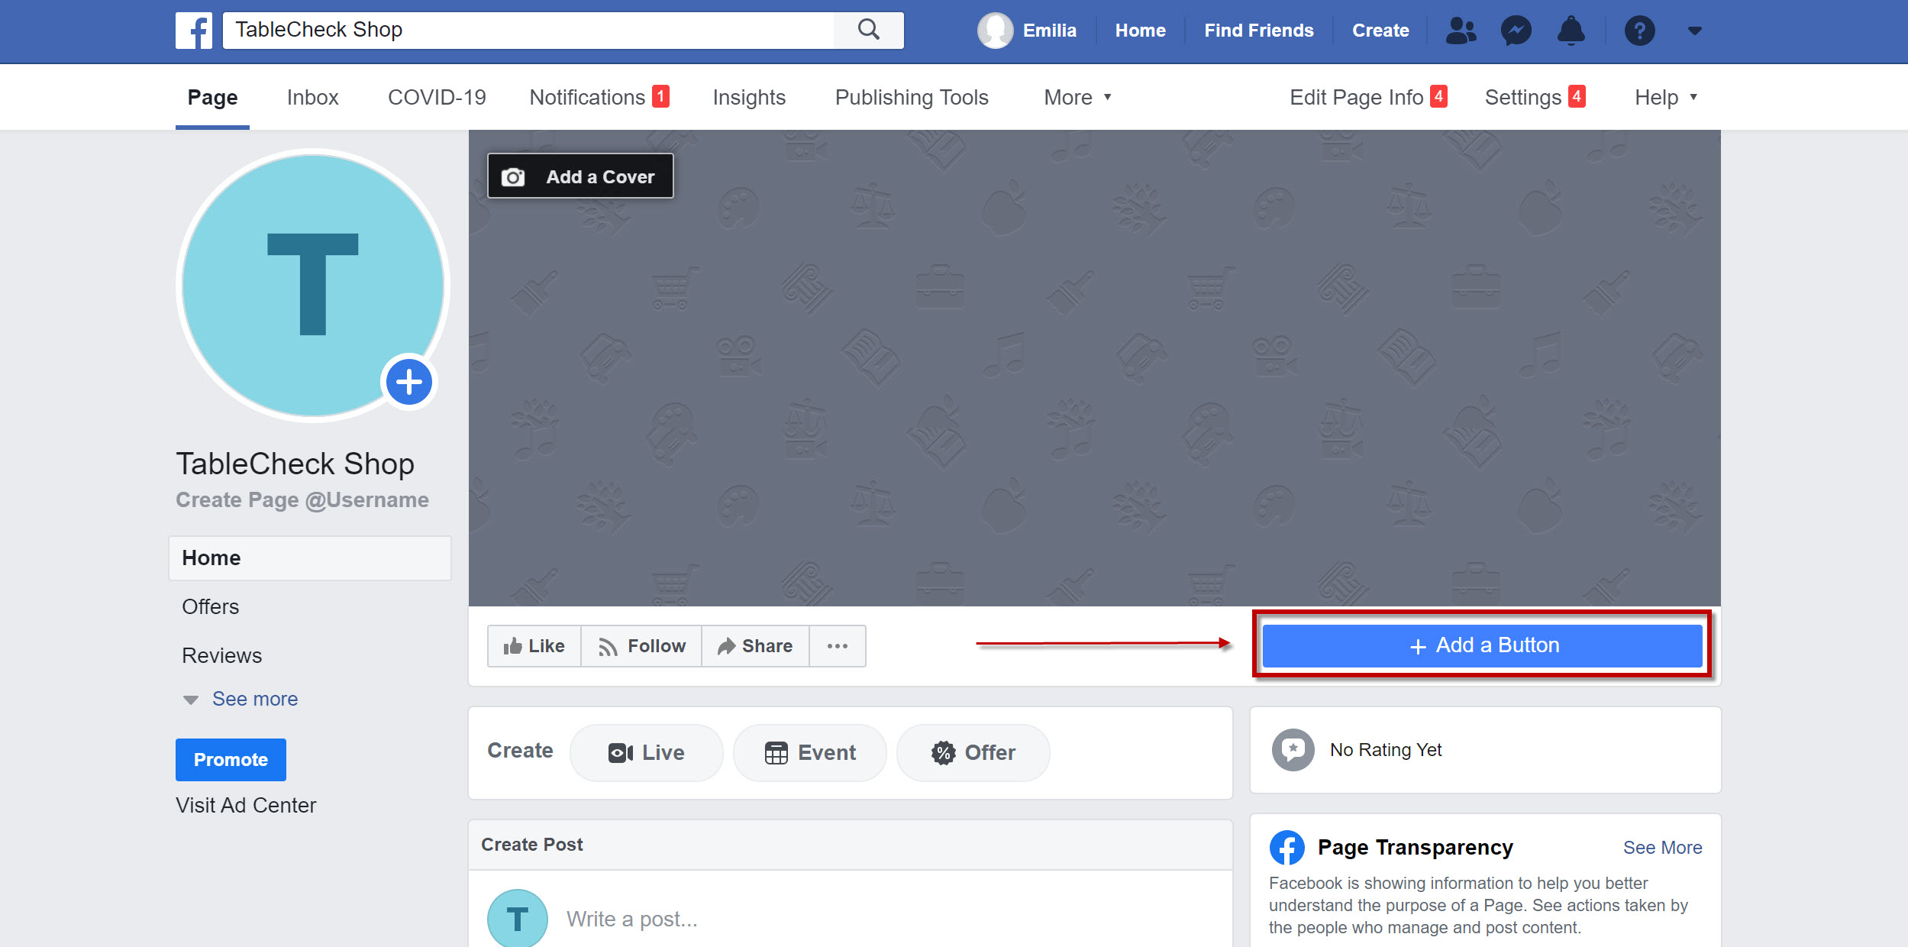Open the Quick Help question mark icon
1908x947 pixels.
point(1639,31)
